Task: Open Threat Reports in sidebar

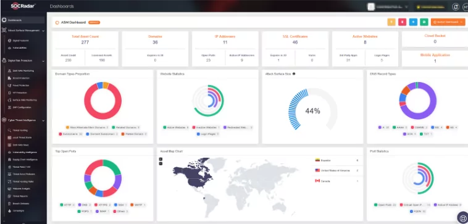Action: (x=18, y=196)
